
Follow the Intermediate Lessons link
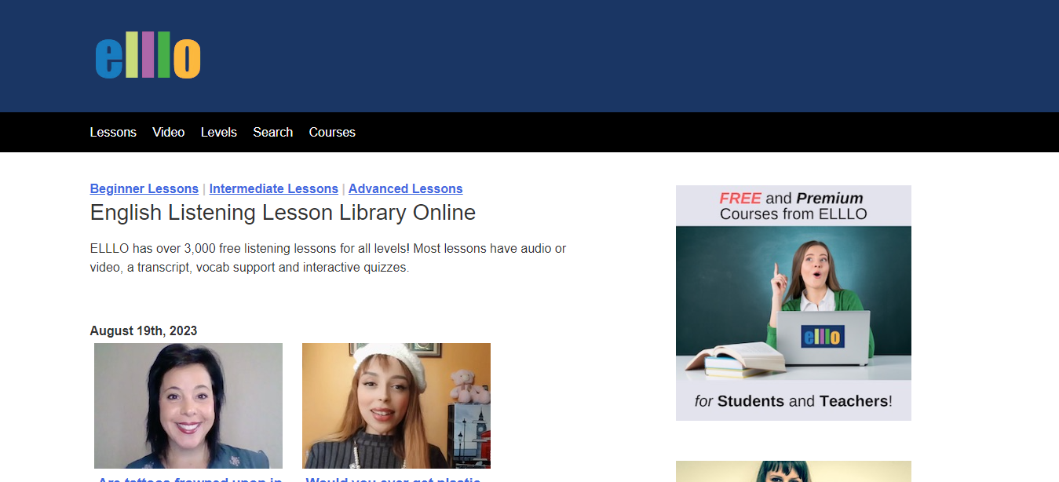(x=274, y=188)
